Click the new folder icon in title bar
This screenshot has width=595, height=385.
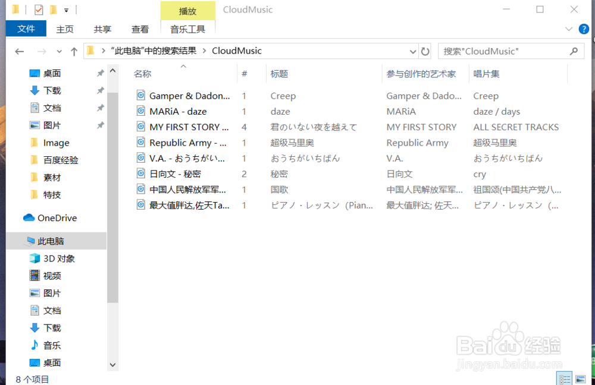point(53,10)
